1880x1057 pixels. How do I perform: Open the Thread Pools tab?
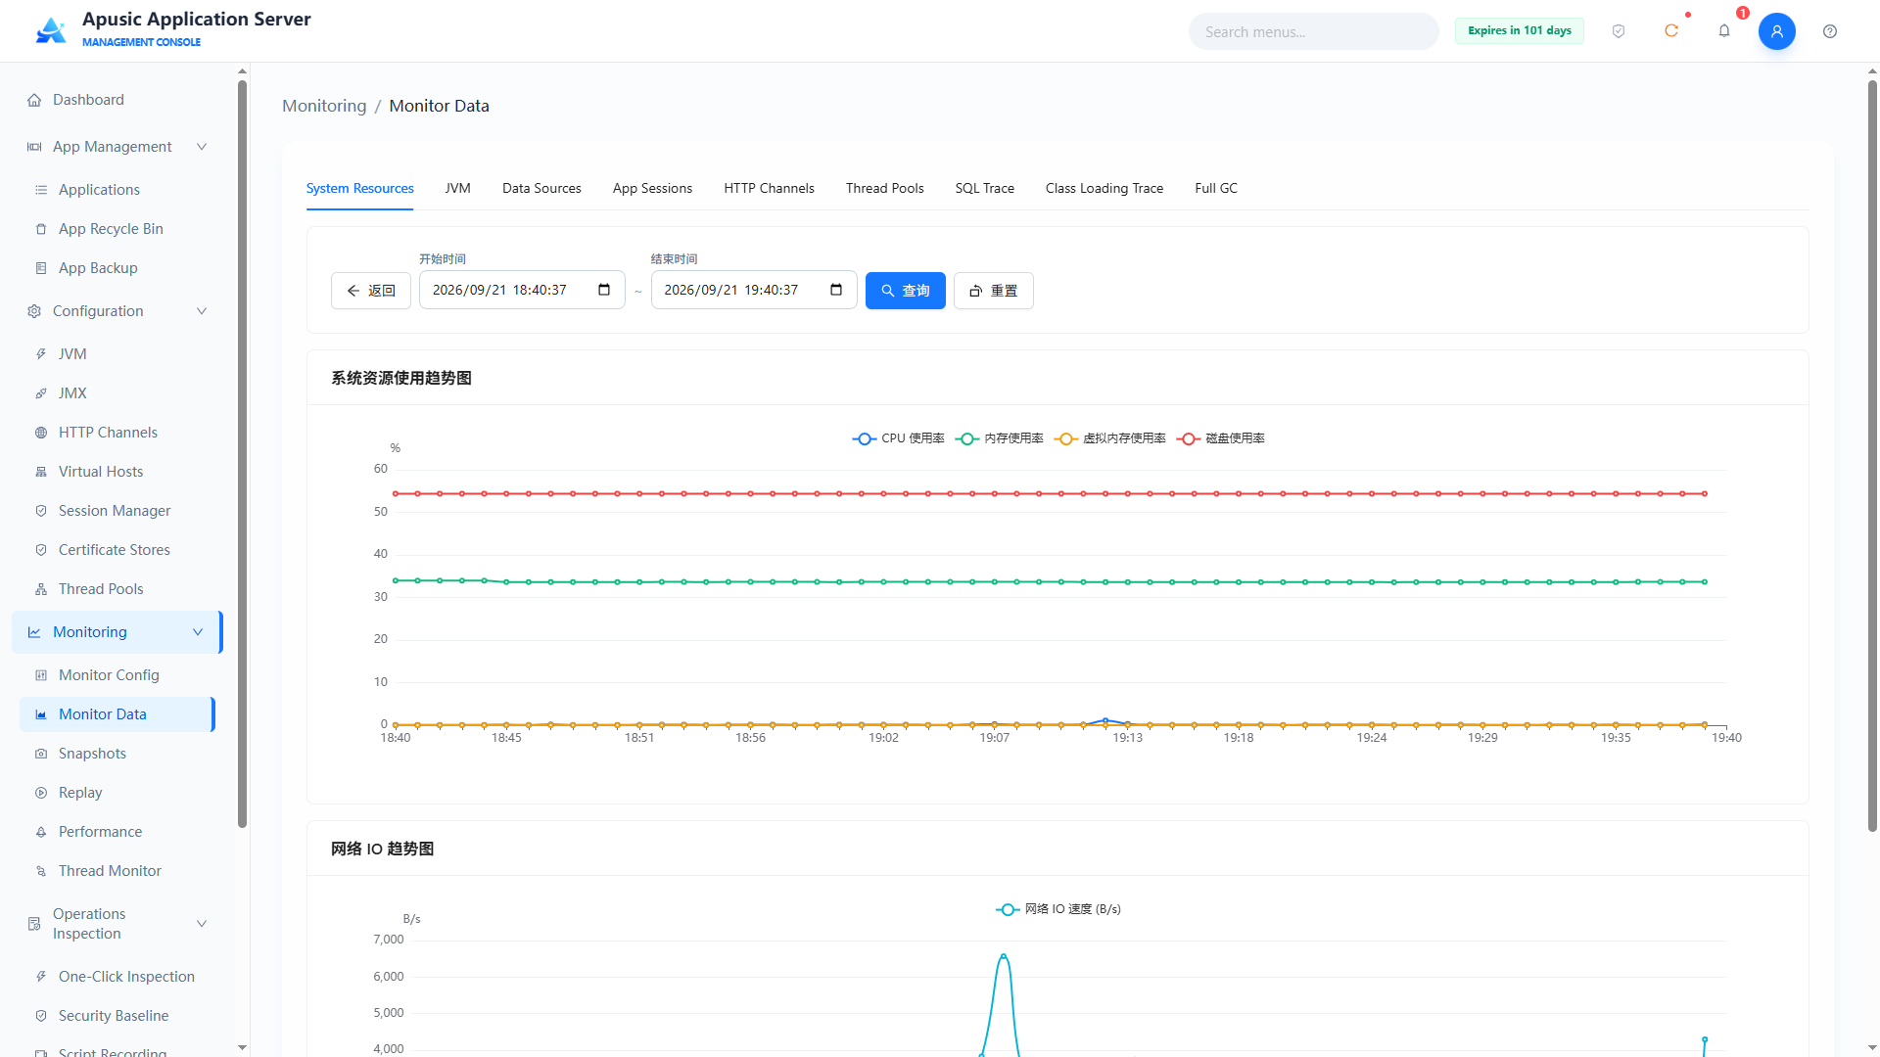[x=884, y=188]
